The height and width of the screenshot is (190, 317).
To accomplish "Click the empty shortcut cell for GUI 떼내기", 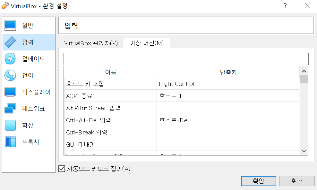I will (228, 144).
